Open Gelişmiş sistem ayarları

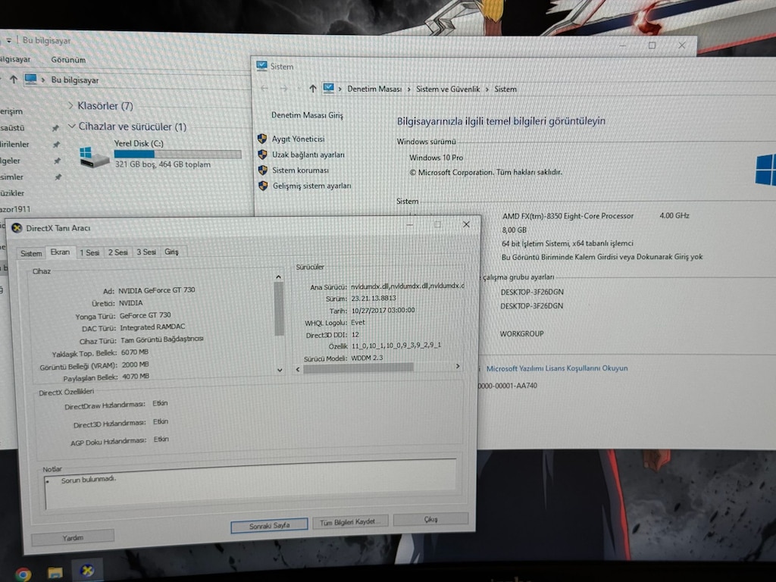click(x=311, y=186)
